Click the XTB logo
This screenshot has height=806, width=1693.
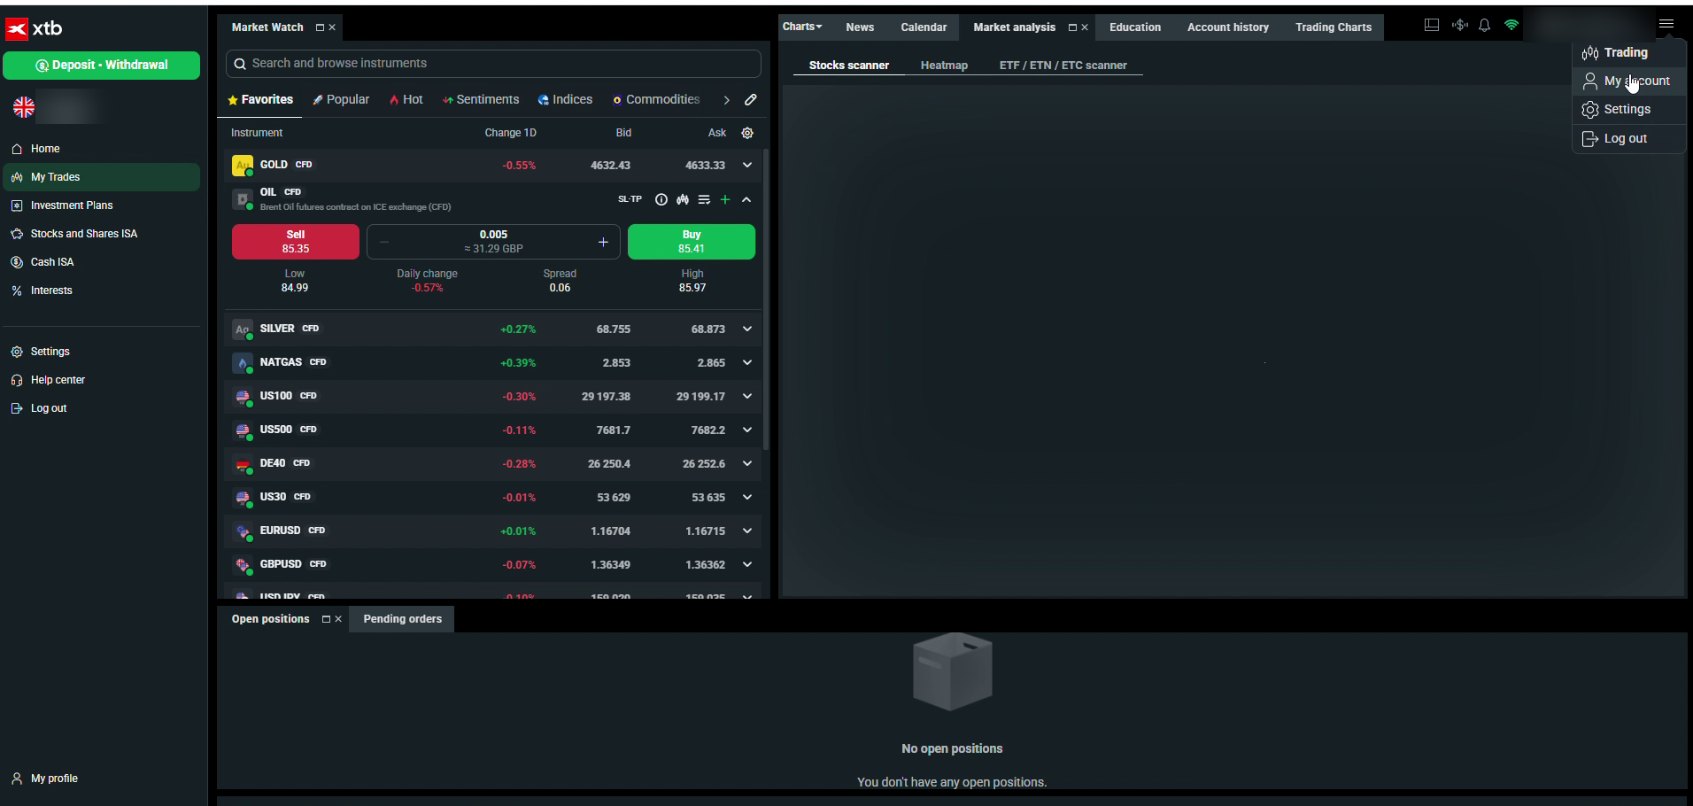pyautogui.click(x=34, y=28)
